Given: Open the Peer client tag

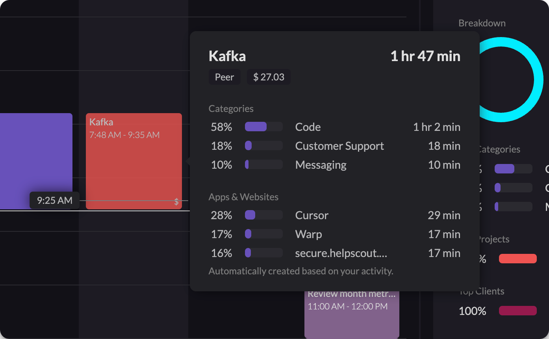Looking at the screenshot, I should pos(224,77).
